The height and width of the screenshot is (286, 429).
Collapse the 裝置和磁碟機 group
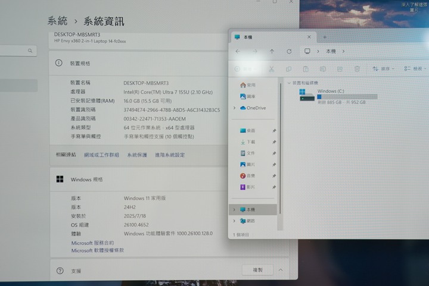289,83
